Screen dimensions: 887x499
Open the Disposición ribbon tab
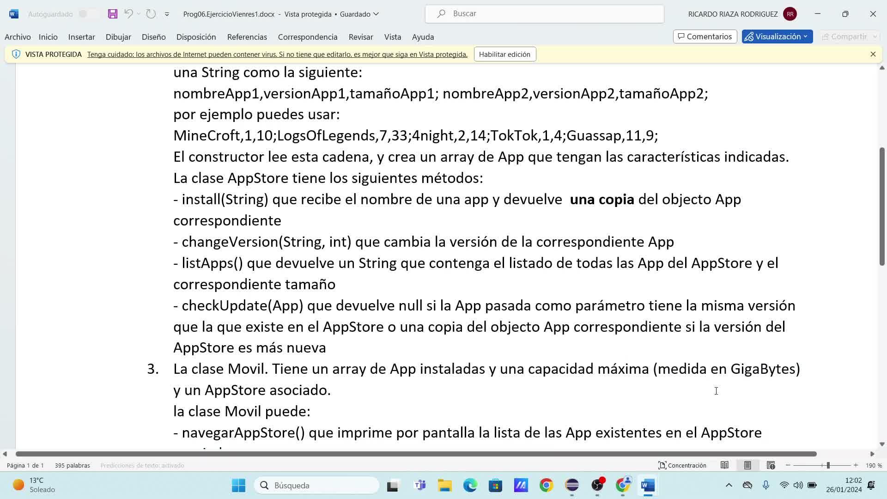[x=196, y=37]
